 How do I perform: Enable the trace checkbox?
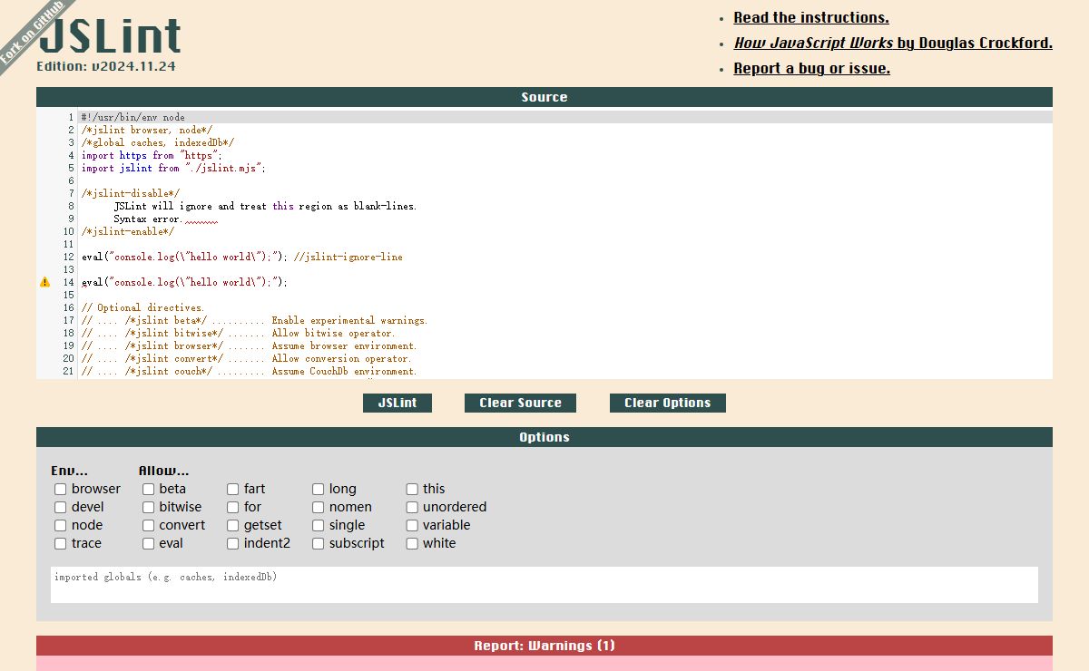[61, 544]
